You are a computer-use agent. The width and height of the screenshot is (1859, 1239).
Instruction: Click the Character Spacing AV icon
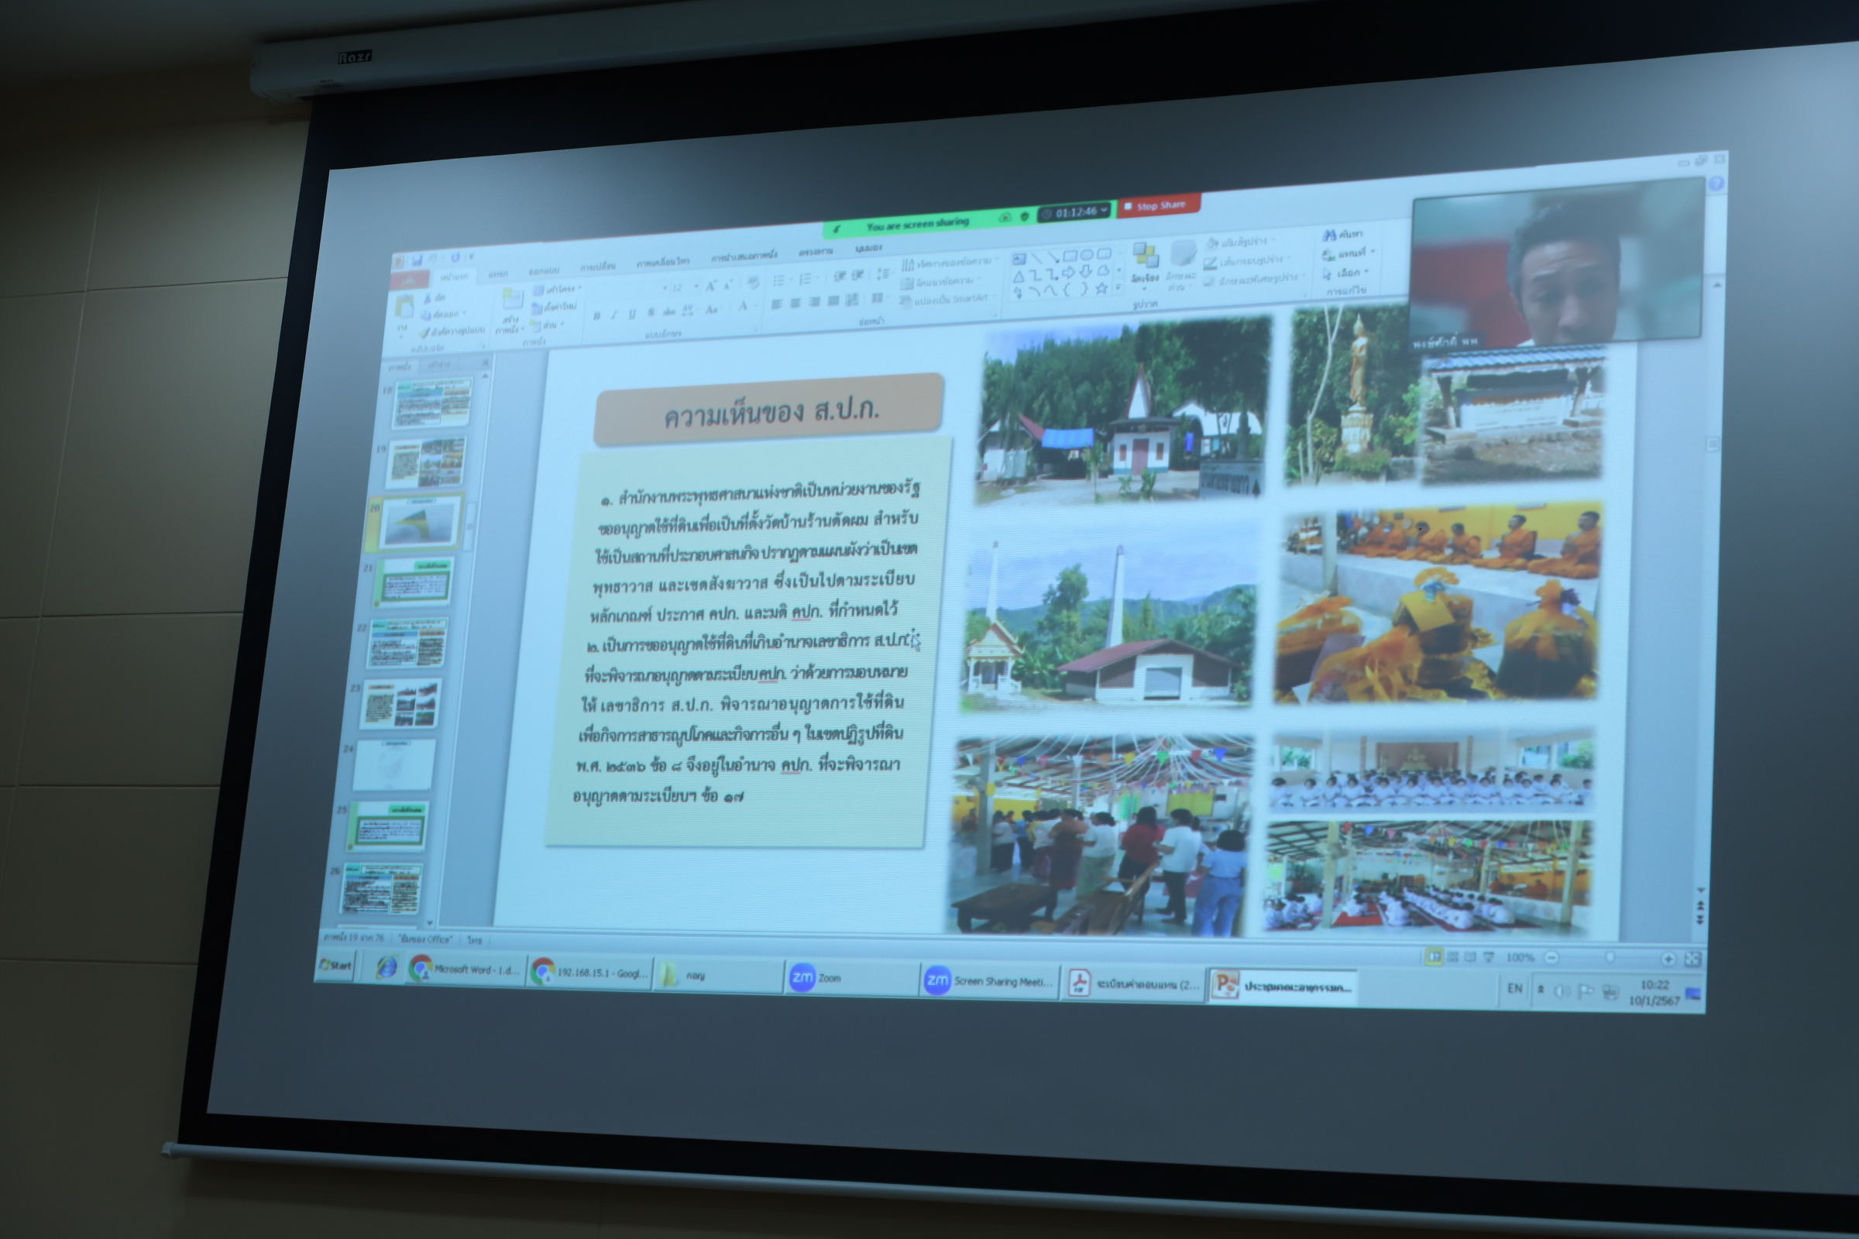pyautogui.click(x=687, y=311)
